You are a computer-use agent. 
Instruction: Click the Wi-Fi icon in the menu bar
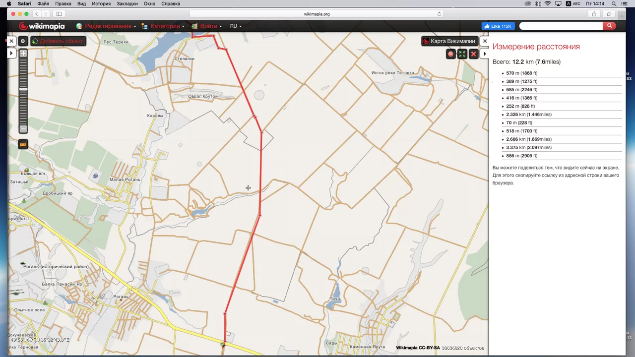tap(548, 3)
